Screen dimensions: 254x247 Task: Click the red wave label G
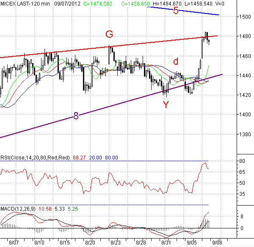tap(109, 34)
